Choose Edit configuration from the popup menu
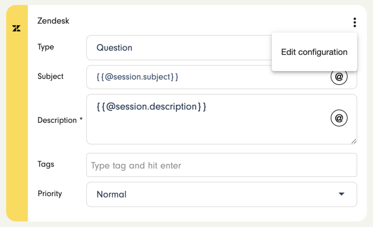 314,52
